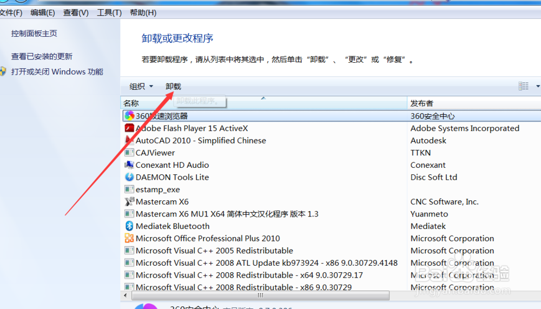541x309 pixels.
Task: Click the Adobe Flash Player 15 ActiveX icon
Action: pos(129,128)
